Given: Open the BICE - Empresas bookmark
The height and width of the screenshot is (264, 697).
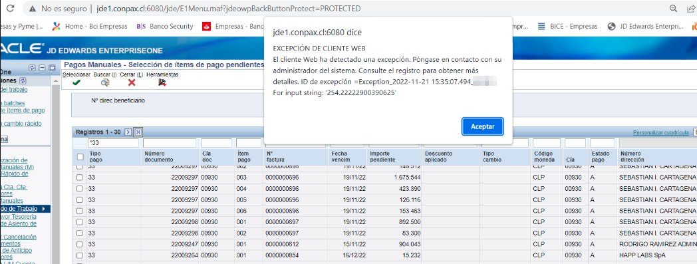Looking at the screenshot, I should pyautogui.click(x=568, y=26).
